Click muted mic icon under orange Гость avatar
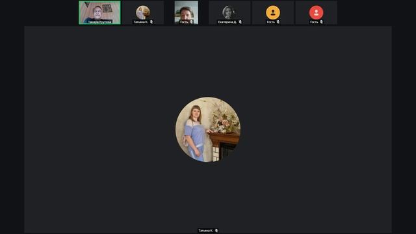 point(278,22)
